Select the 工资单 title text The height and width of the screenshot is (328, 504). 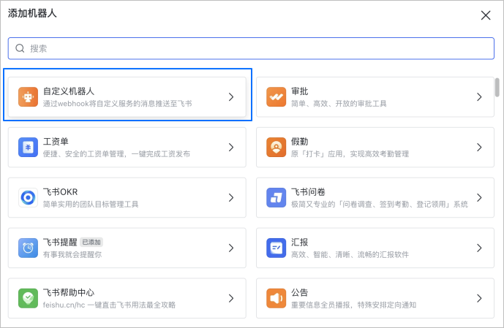[x=56, y=142]
